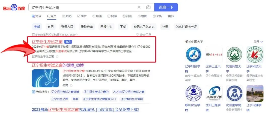Open the dove Weibo result thumbnail

click(46, 78)
